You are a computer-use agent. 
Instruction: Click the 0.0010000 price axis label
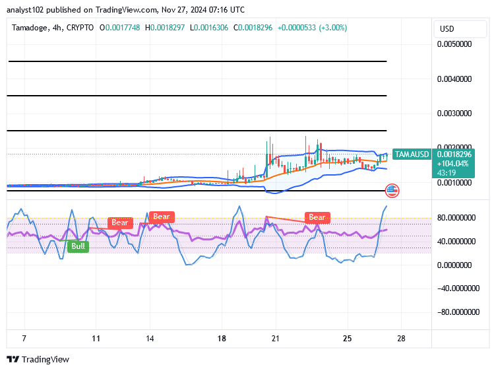coord(454,183)
